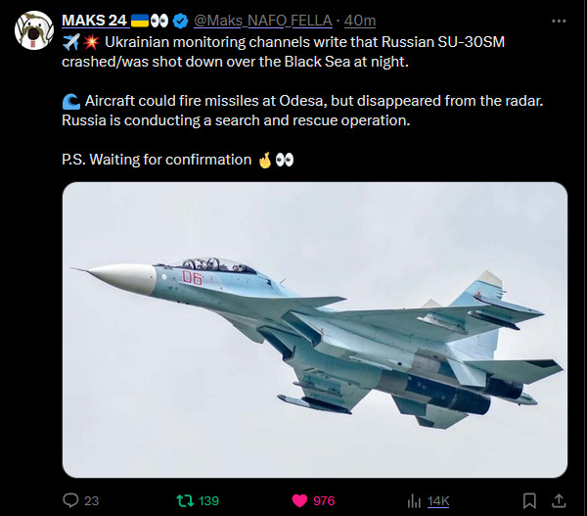This screenshot has width=587, height=516.
Task: Click the like count 976
Action: 324,500
